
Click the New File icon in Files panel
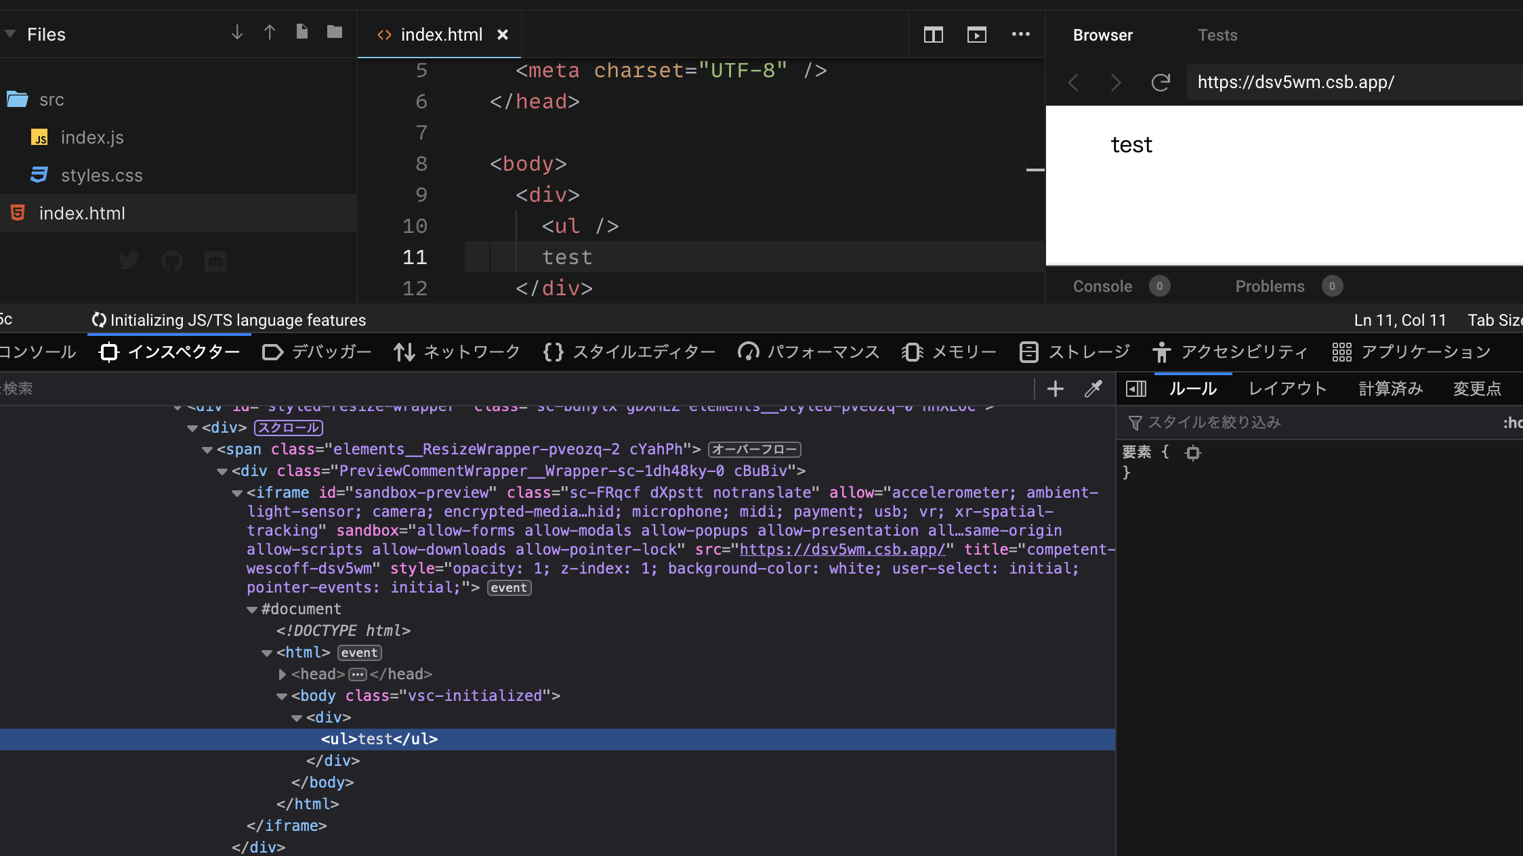click(x=301, y=32)
